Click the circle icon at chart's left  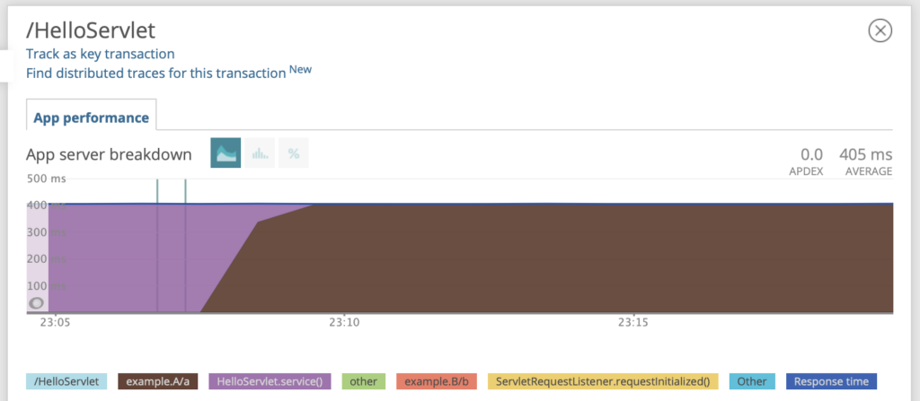click(36, 303)
